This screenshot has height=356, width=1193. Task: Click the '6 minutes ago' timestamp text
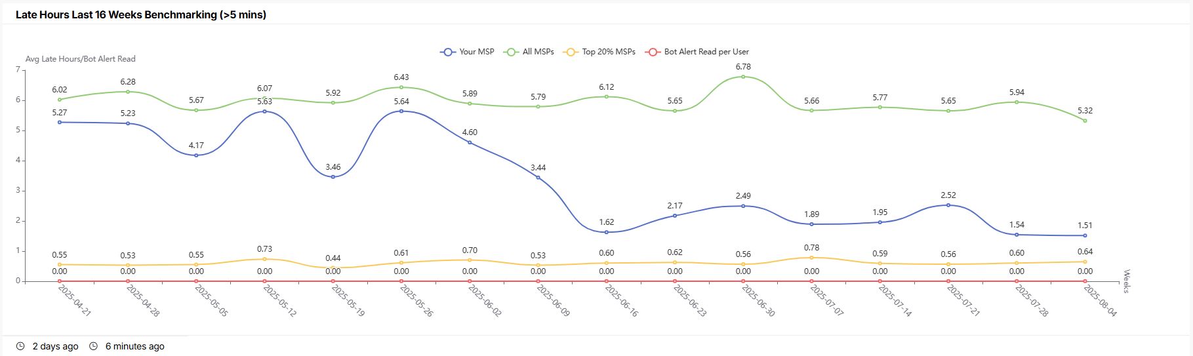point(135,346)
